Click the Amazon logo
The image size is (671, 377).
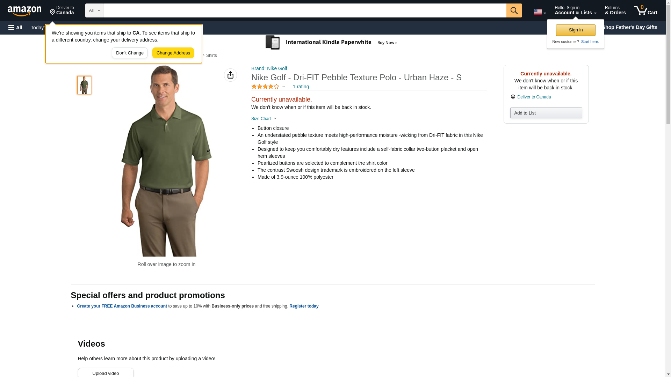(24, 11)
